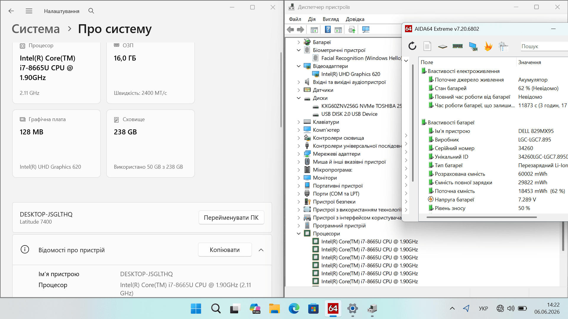The width and height of the screenshot is (568, 319).
Task: Click scan for hardware changes monitor icon
Action: pyautogui.click(x=366, y=30)
